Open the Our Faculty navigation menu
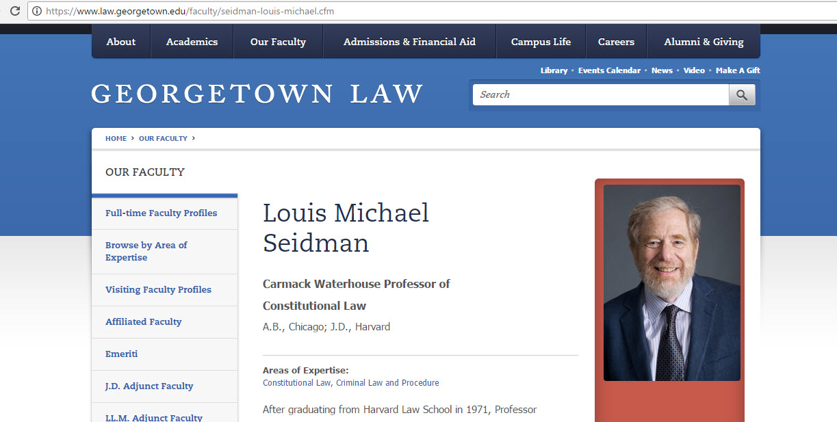The image size is (837, 422). (278, 42)
